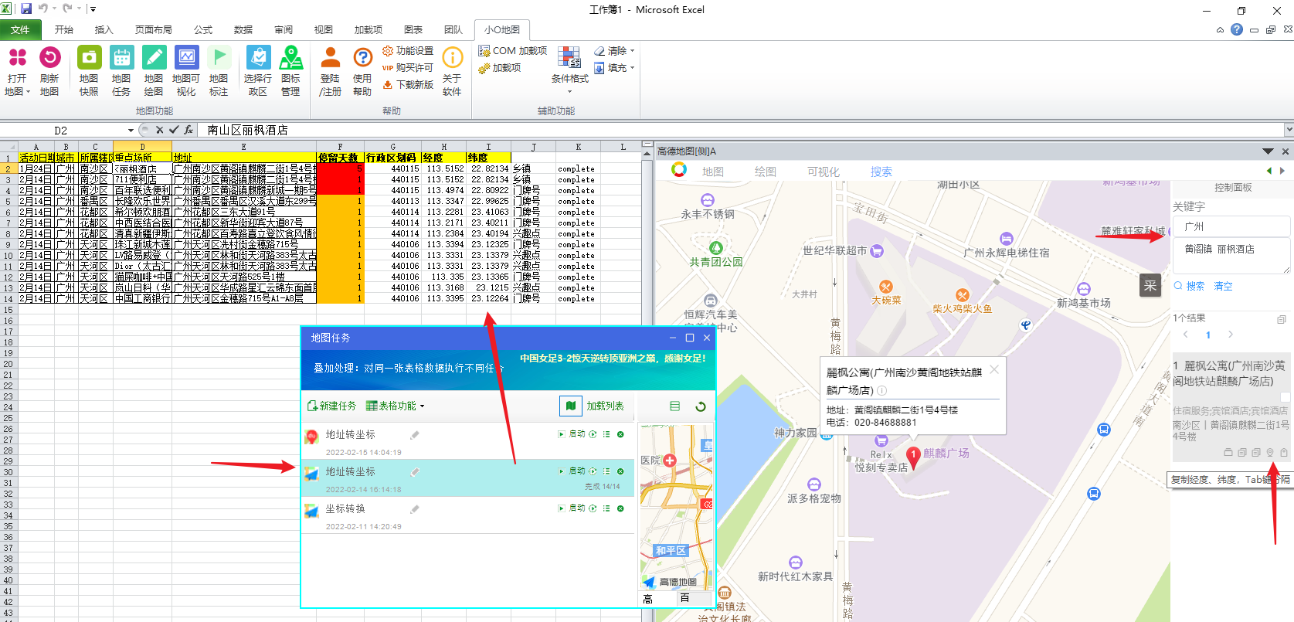Screen dimensions: 1294x622
Task: Click the refresh icon in 地图任务 window
Action: [x=701, y=406]
